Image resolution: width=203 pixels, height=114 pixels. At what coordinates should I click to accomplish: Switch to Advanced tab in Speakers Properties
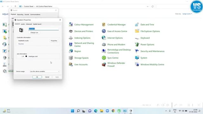point(29,24)
